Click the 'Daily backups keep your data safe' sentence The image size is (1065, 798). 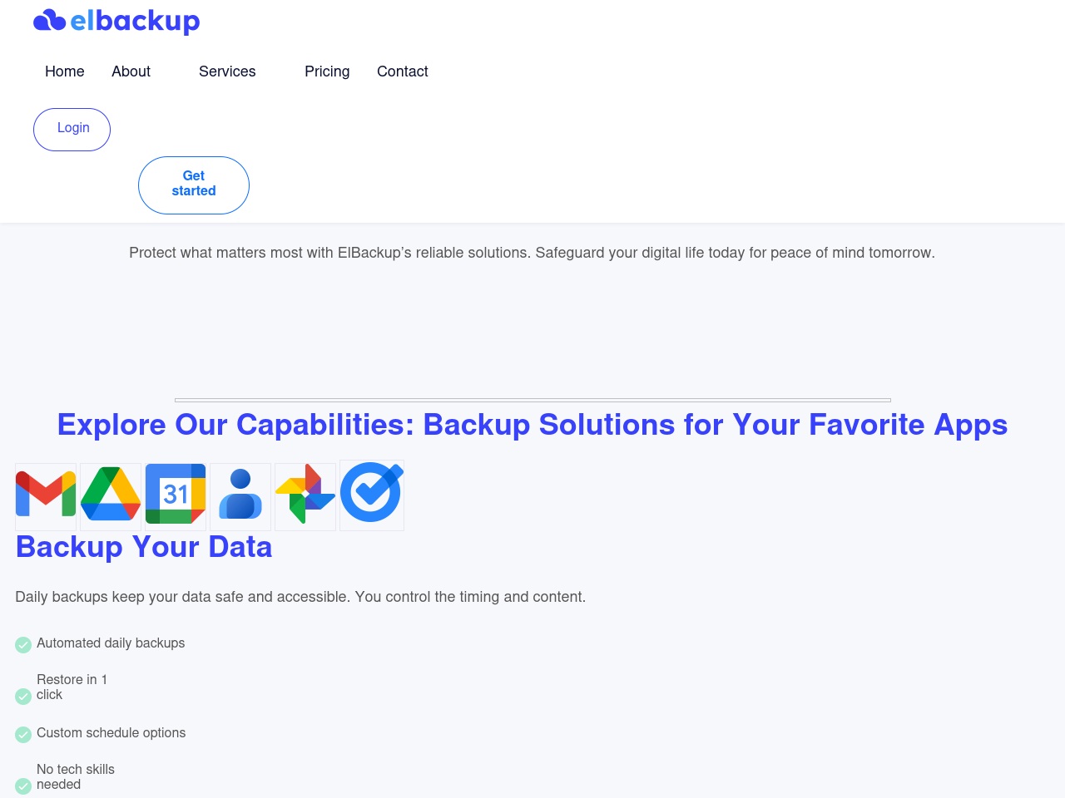click(300, 597)
